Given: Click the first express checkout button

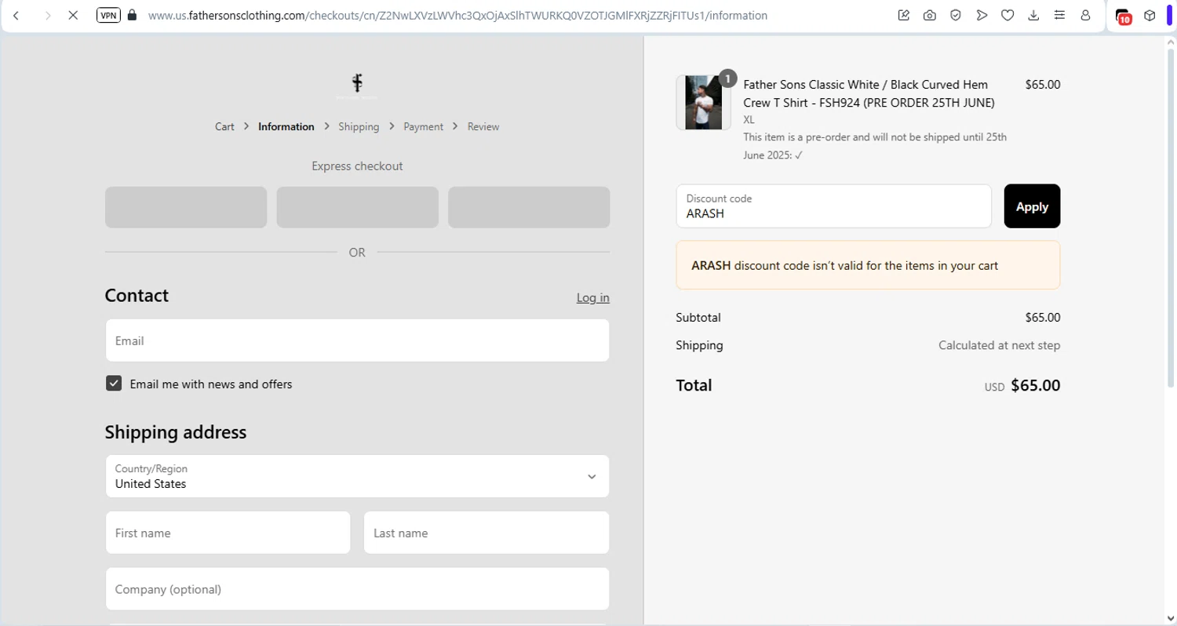Looking at the screenshot, I should pyautogui.click(x=186, y=207).
